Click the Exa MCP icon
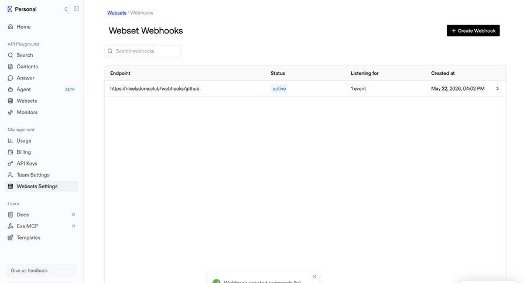Viewport: 527px width, 283px height. click(11, 226)
